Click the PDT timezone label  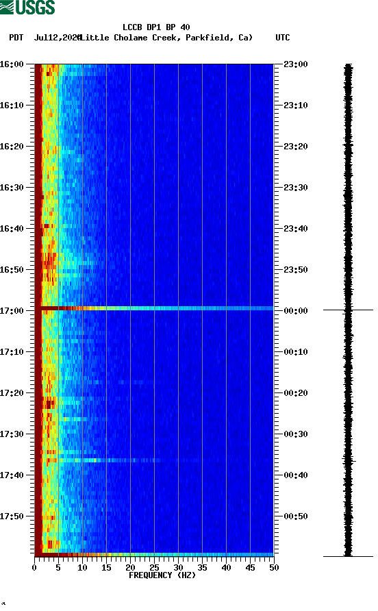(16, 38)
